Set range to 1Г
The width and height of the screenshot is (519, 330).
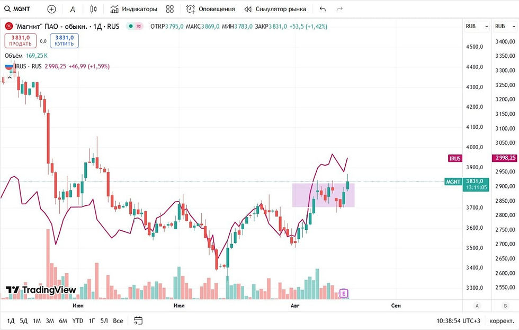click(x=92, y=320)
